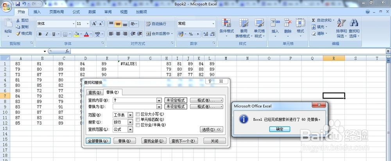Enable 区分全/半角 checkbox
Viewport: 391px width, 161px height.
[x=138, y=125]
